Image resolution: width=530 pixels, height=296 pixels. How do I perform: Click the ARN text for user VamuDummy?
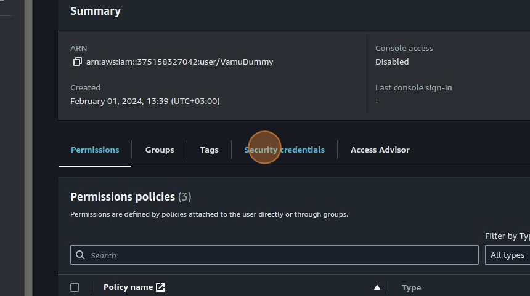click(x=179, y=62)
